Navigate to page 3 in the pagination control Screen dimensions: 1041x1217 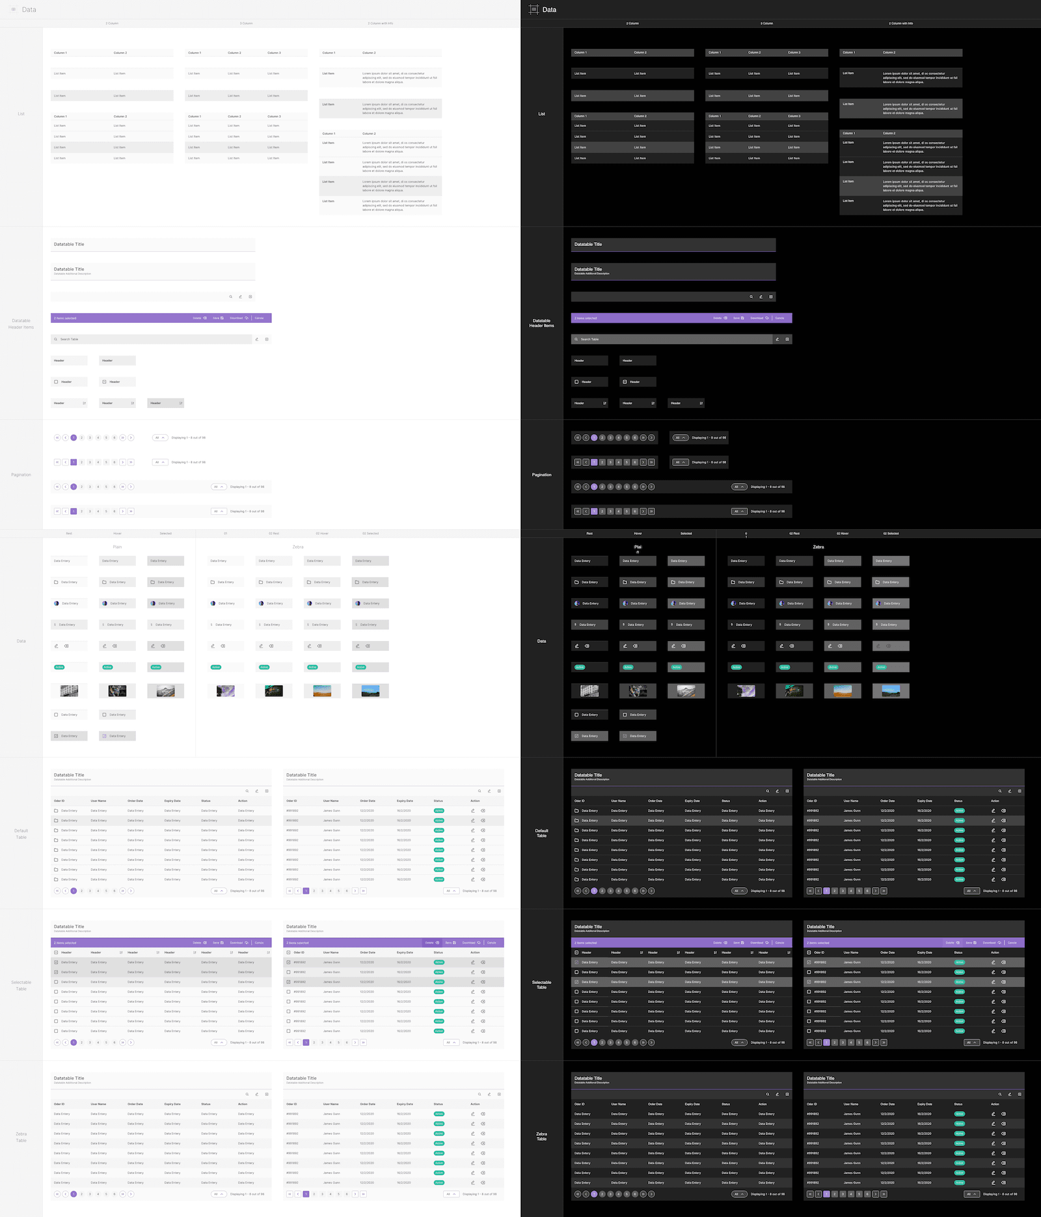pos(90,437)
